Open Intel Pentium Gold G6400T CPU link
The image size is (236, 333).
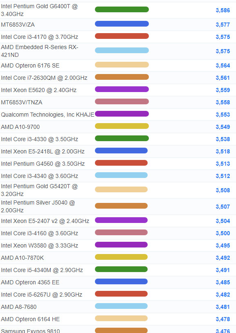[39, 10]
